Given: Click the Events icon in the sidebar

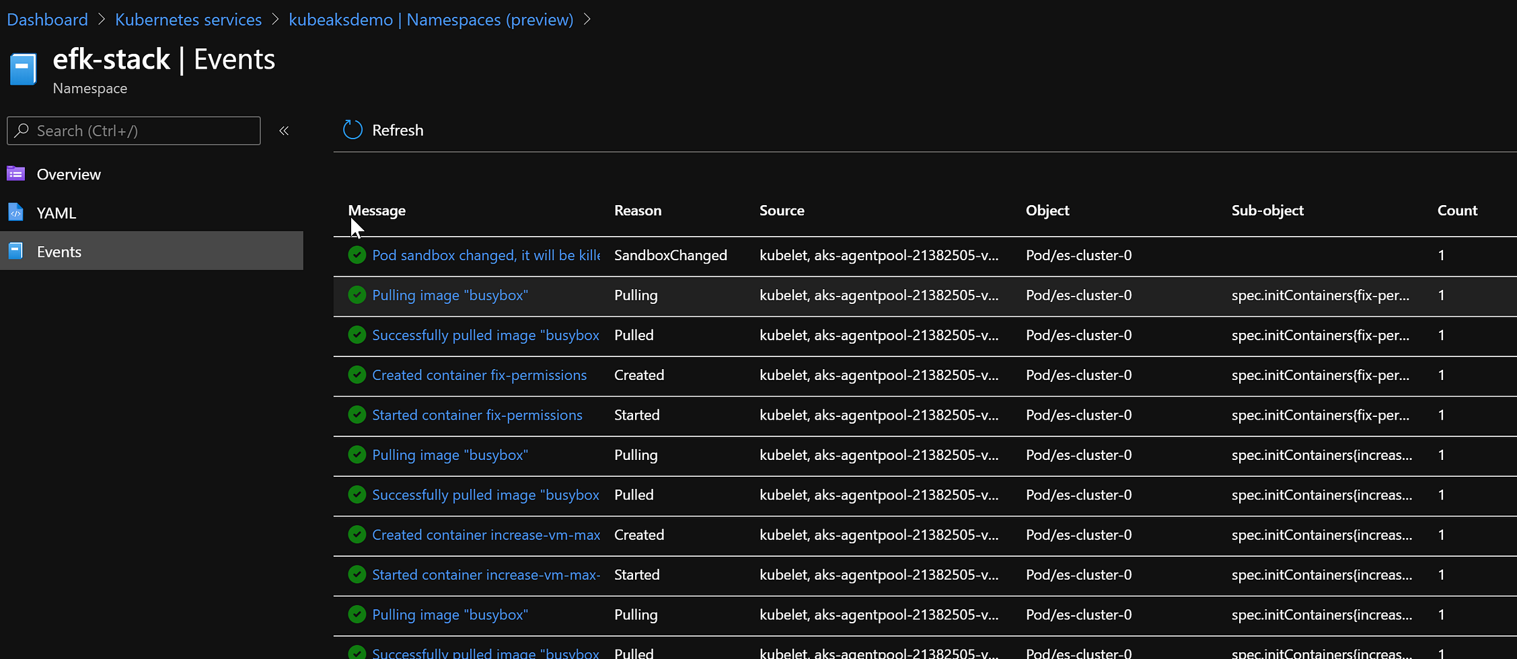Looking at the screenshot, I should tap(16, 251).
